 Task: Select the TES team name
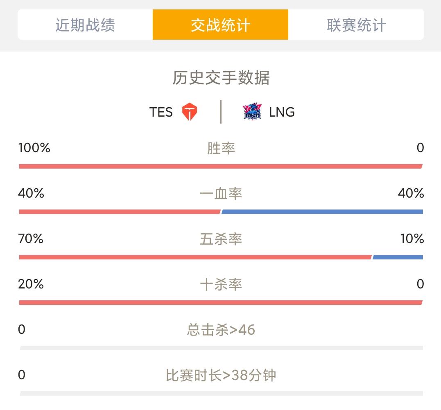161,112
